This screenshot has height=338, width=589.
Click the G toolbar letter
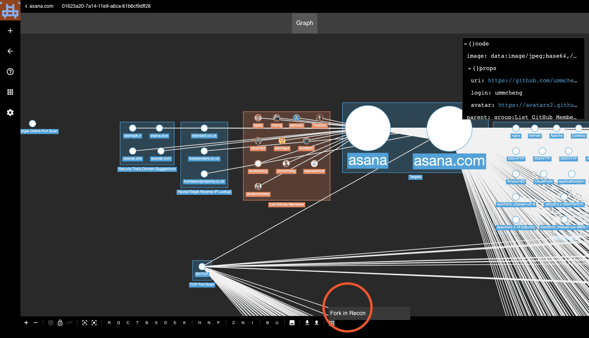[x=119, y=323]
